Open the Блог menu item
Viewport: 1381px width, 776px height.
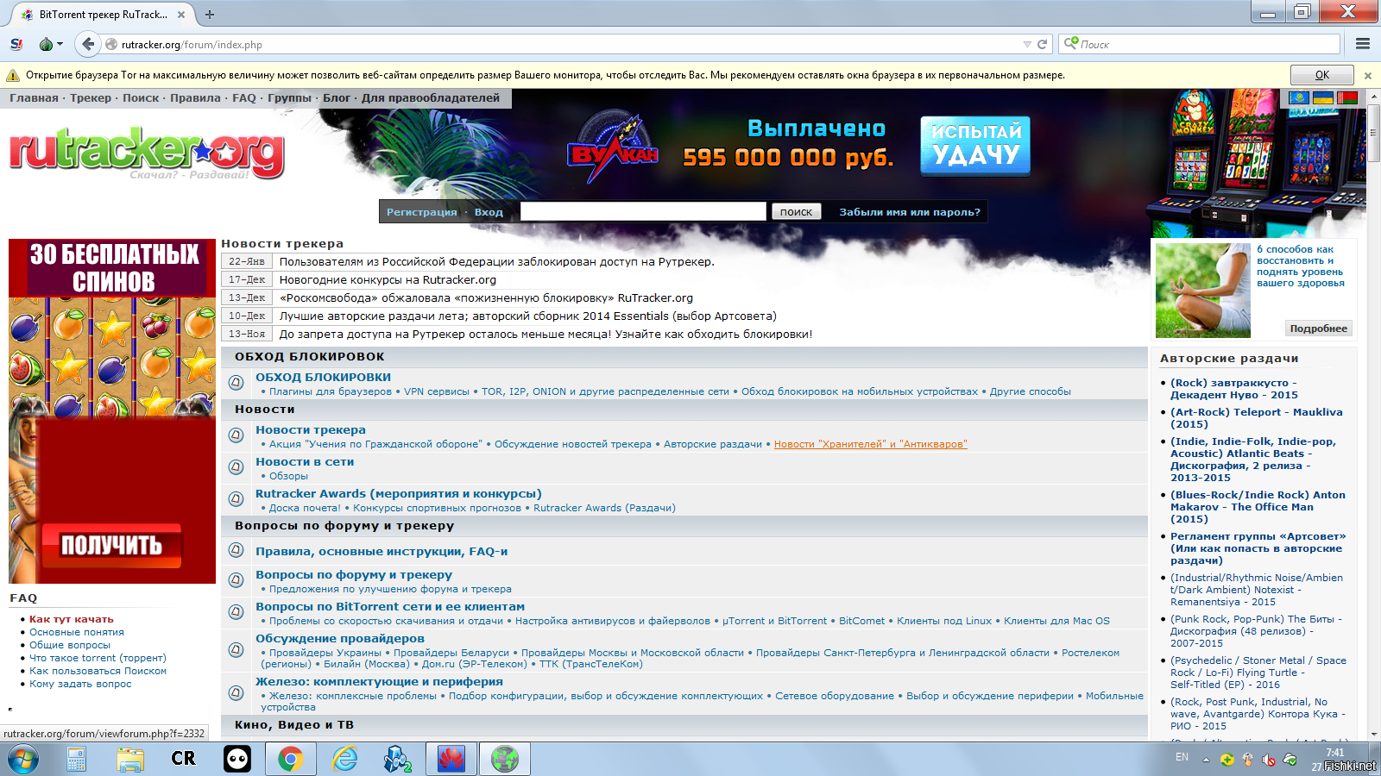[337, 98]
